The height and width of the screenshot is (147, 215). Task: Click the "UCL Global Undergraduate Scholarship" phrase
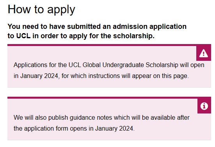(123, 65)
